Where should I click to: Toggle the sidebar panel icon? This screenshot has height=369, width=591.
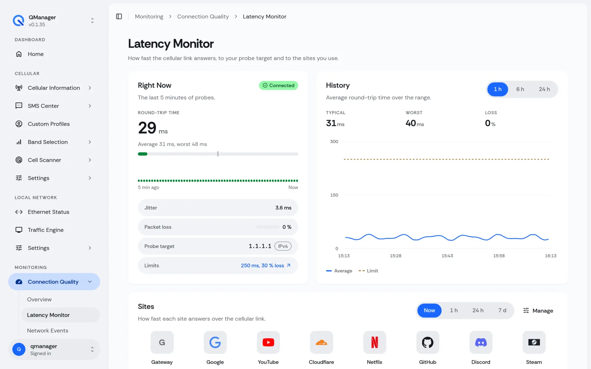119,17
